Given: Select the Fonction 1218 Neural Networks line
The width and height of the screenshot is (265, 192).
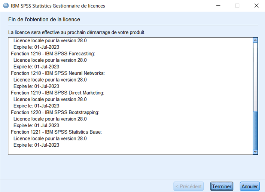Looking at the screenshot, I should click(x=58, y=73).
